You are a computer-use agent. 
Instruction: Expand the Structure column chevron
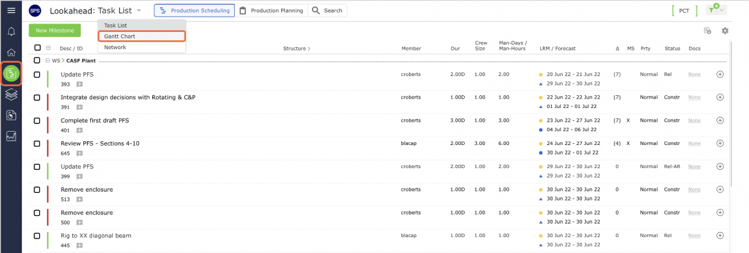(309, 49)
